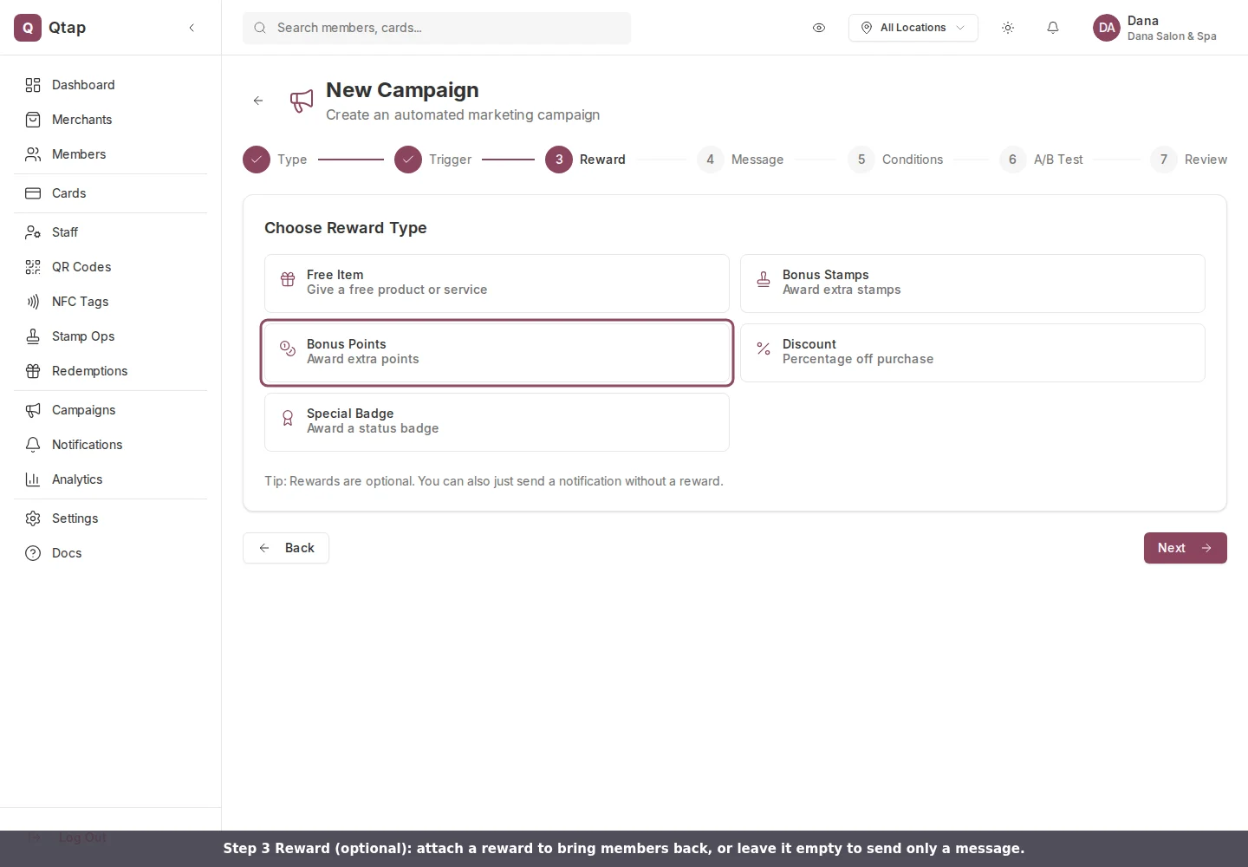Navigate to Cards
Image resolution: width=1248 pixels, height=867 pixels.
pos(111,193)
